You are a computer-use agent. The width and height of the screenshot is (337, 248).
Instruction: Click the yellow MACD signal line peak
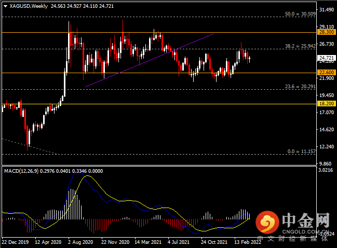[x=87, y=176]
